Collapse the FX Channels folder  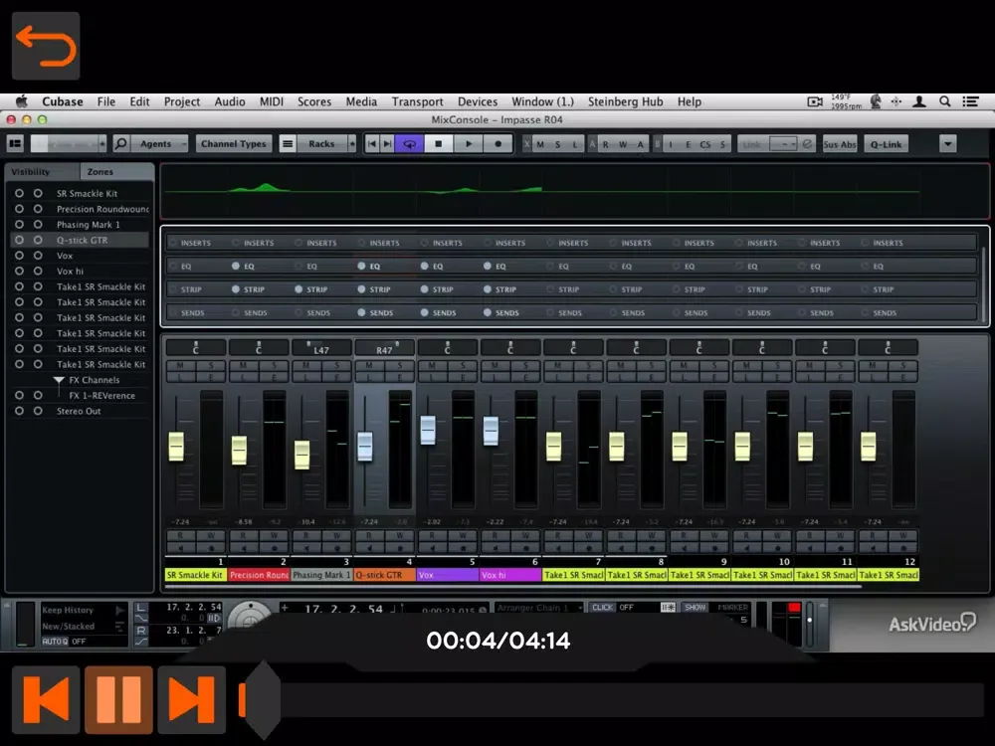pyautogui.click(x=59, y=380)
